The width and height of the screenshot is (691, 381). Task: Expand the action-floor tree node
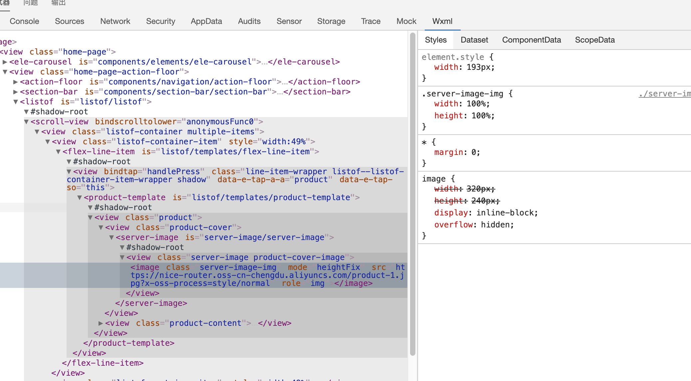[15, 82]
